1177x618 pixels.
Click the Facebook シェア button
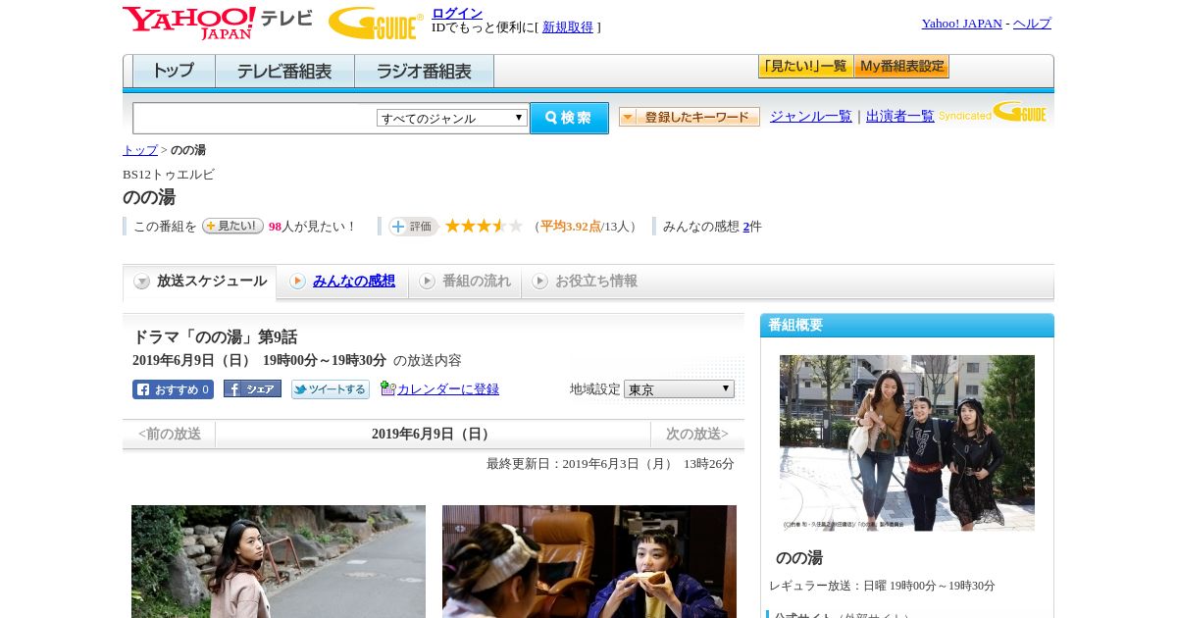point(252,389)
